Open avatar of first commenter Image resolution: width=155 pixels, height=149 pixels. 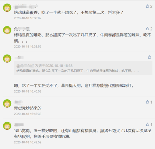click(7, 8)
